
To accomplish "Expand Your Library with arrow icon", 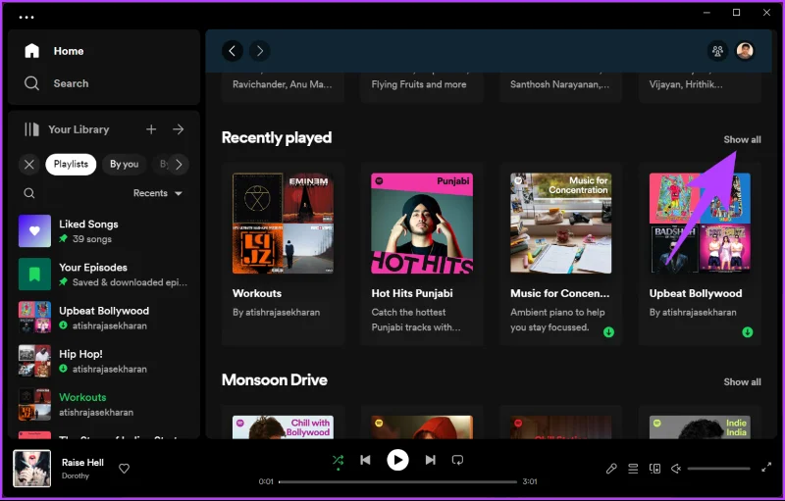I will (179, 129).
